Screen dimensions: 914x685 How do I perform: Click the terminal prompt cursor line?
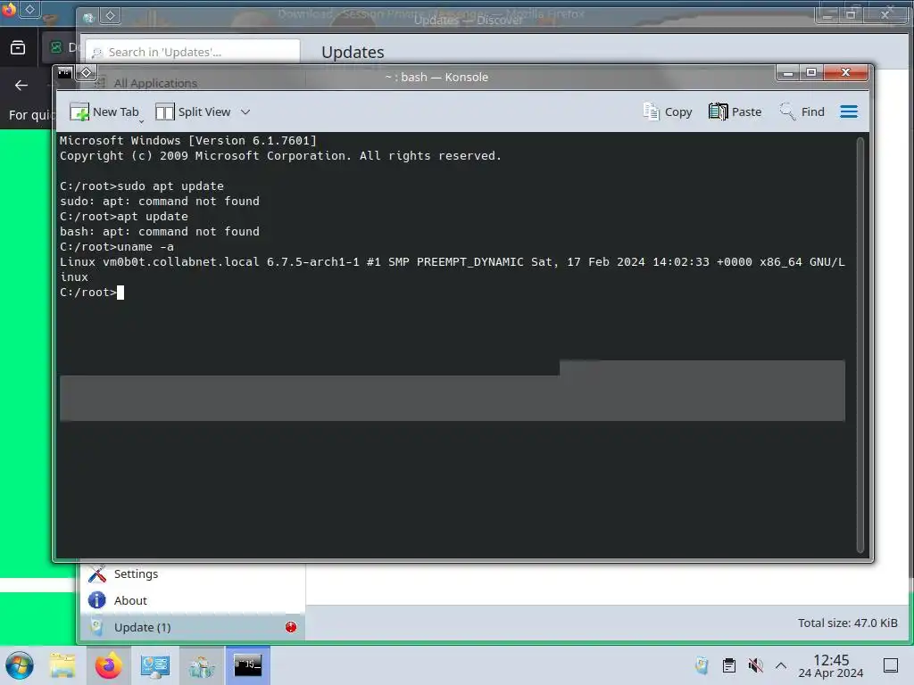pos(92,293)
